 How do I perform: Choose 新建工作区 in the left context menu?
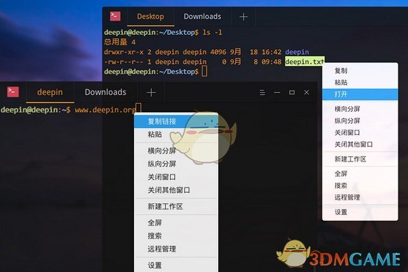[x=176, y=207]
